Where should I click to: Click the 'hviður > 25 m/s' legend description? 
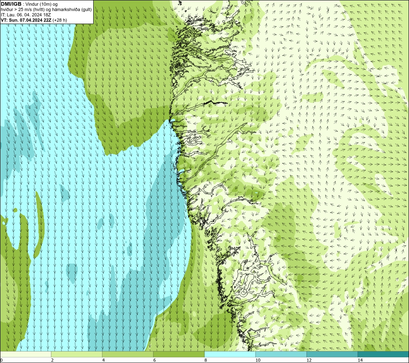pyautogui.click(x=46, y=10)
